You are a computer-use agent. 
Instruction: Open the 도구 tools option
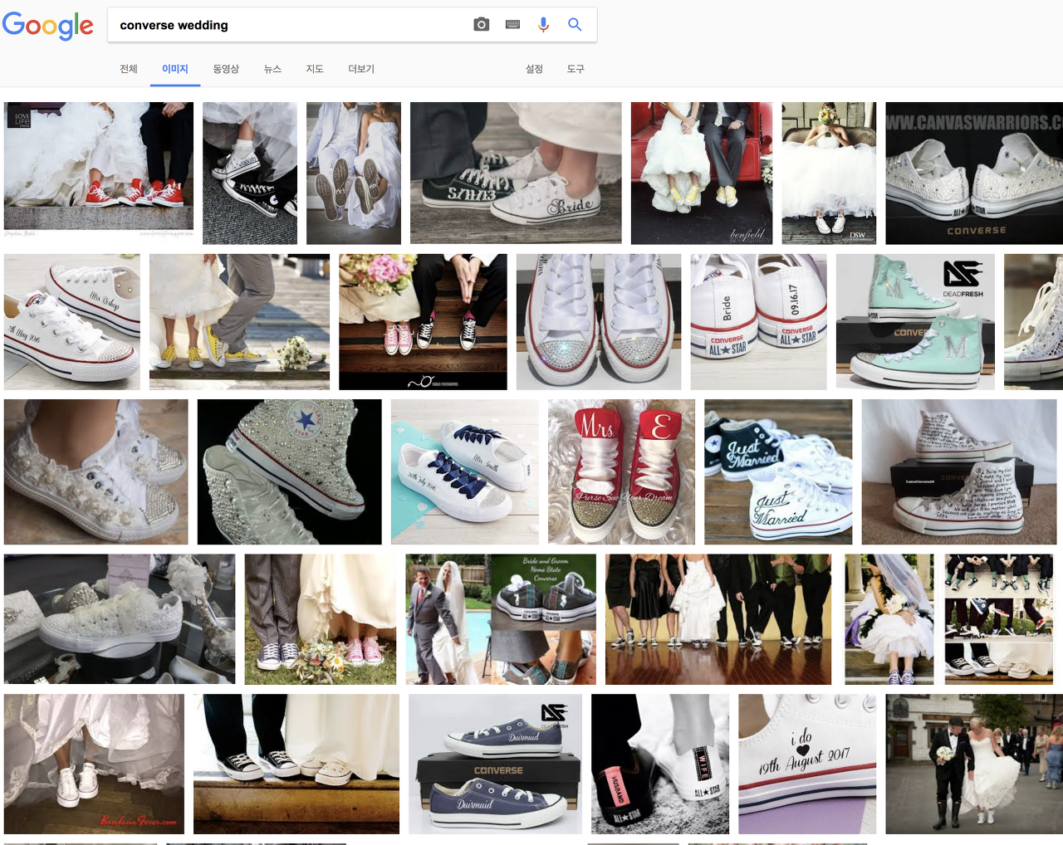click(x=576, y=69)
